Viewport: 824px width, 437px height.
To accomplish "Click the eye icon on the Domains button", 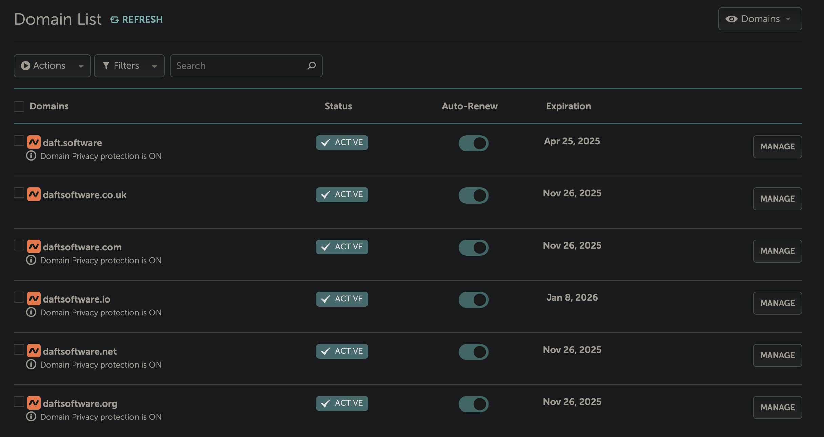I will 732,19.
